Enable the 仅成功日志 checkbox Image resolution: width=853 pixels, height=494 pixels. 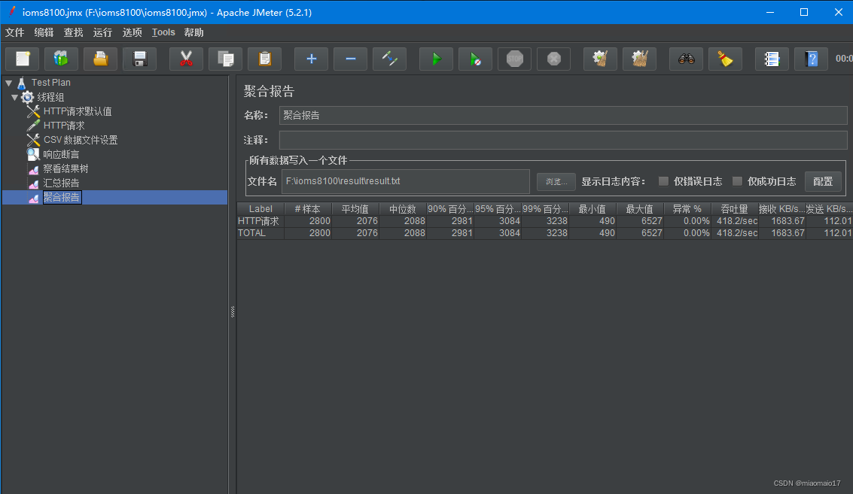737,181
